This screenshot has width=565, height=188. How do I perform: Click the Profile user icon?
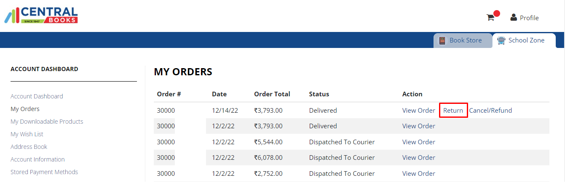(514, 17)
